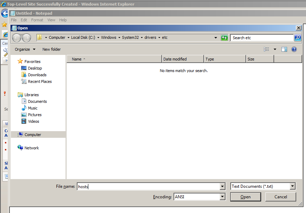Expand dropdown arrow after drivers breadcrumb
The height and width of the screenshot is (213, 306).
point(159,37)
